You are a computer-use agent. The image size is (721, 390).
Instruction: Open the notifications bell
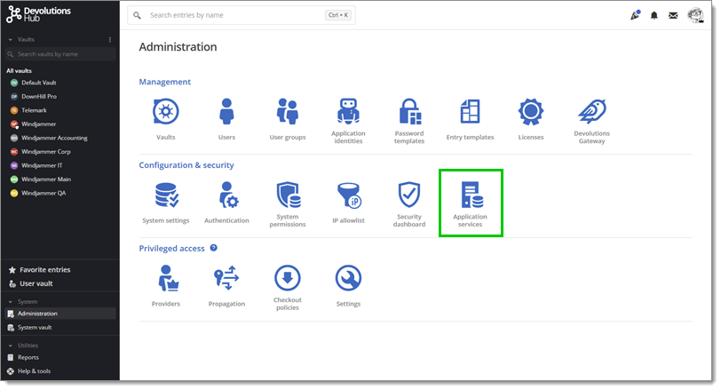pos(654,15)
